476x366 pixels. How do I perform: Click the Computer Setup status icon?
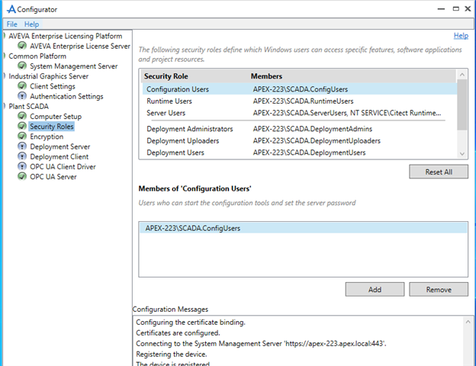[22, 116]
